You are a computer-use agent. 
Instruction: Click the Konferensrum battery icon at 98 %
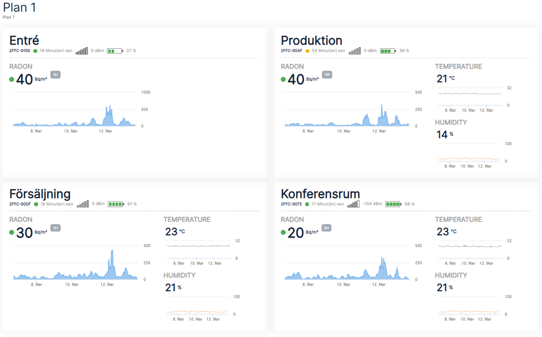click(393, 204)
